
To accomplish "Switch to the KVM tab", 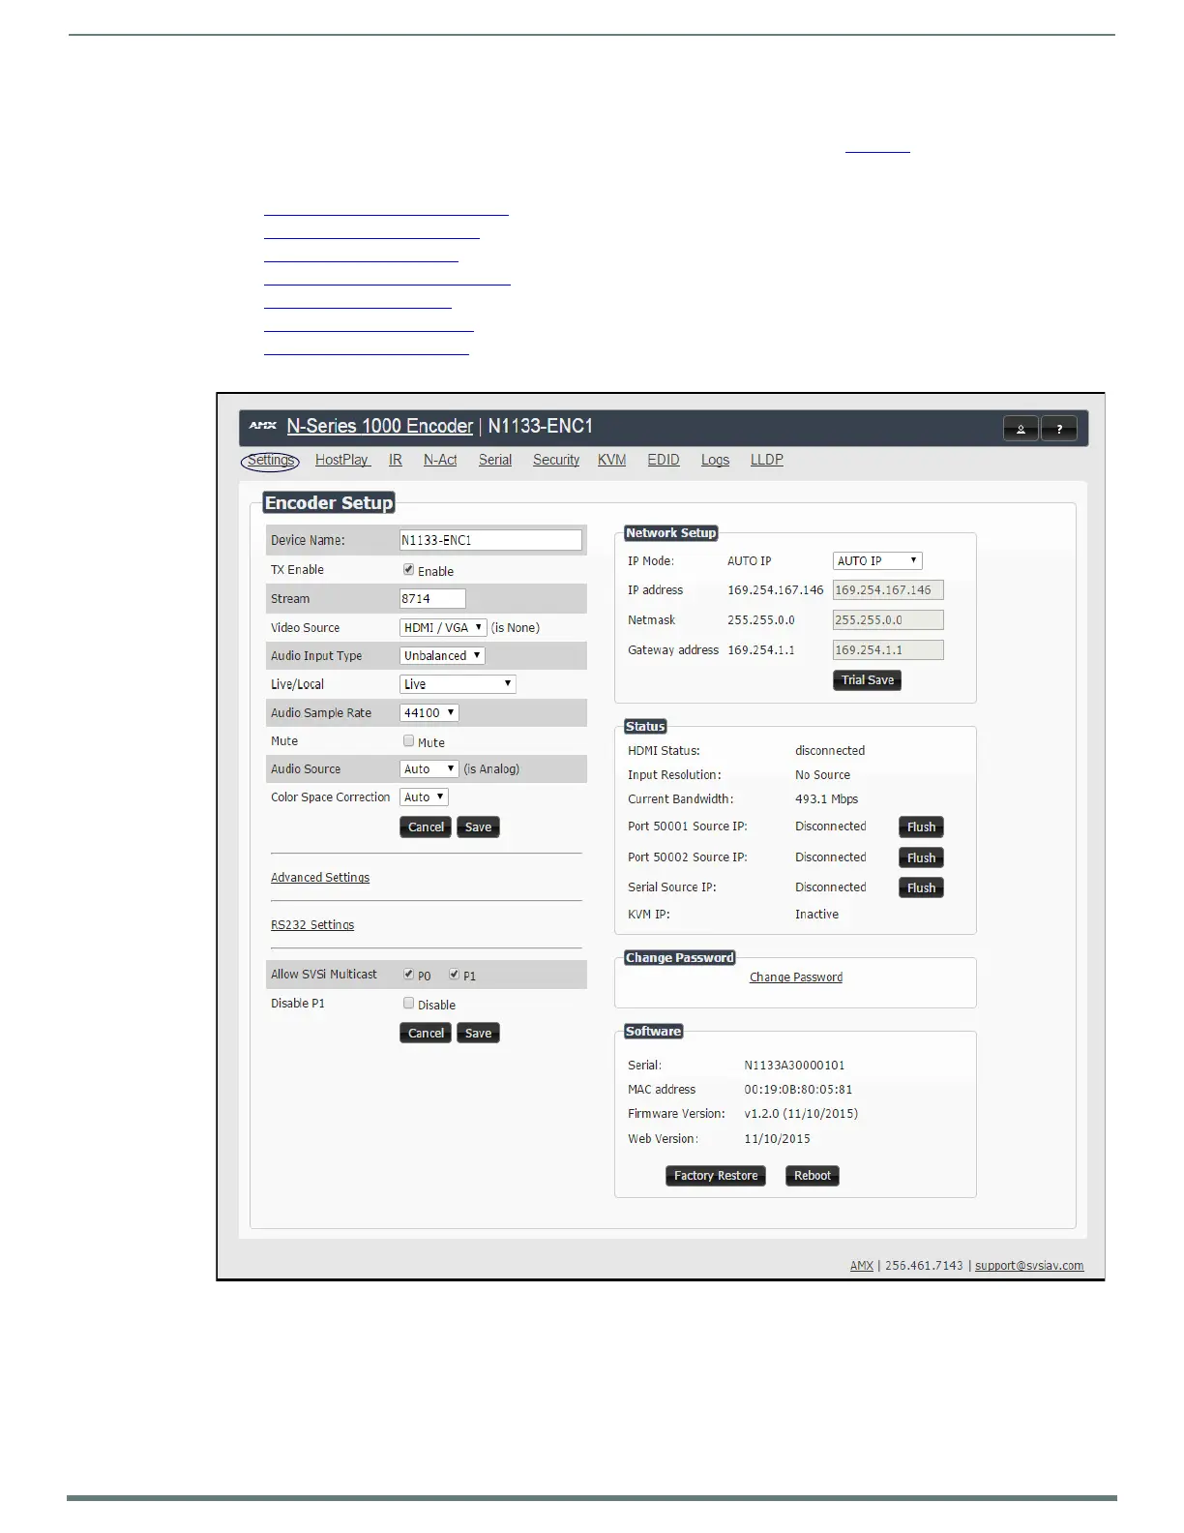I will click(611, 460).
